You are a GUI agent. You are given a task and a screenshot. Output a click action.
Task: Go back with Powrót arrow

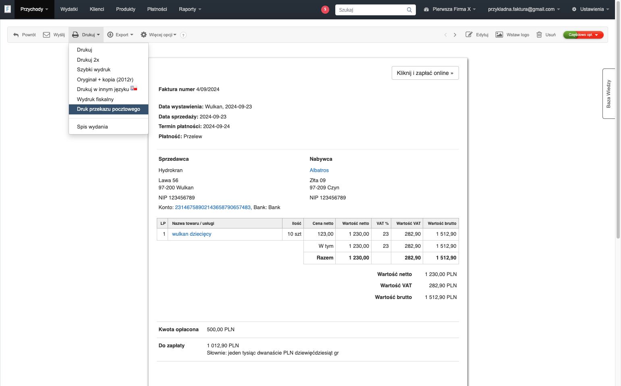pos(25,35)
